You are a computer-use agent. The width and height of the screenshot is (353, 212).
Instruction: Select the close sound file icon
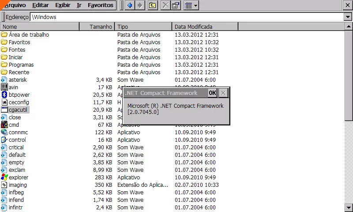pos(4,117)
